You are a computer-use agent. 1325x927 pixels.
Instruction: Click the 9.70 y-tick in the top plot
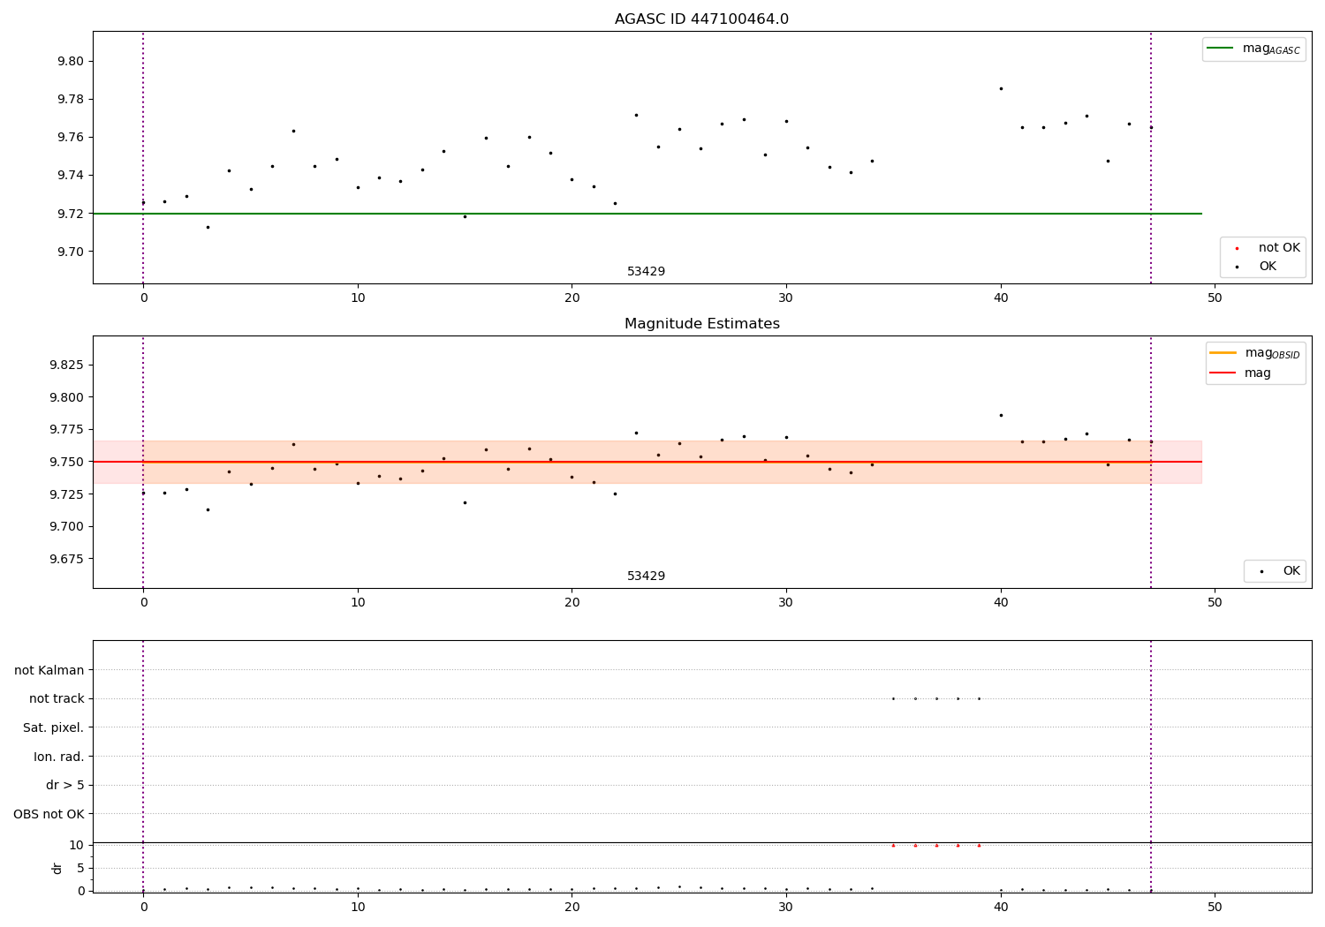[71, 252]
